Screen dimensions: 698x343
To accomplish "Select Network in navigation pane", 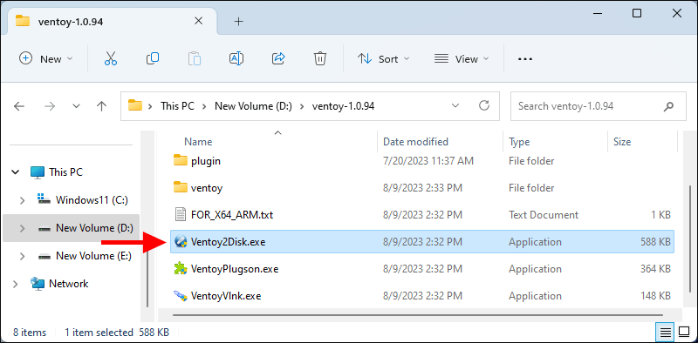I will [69, 284].
